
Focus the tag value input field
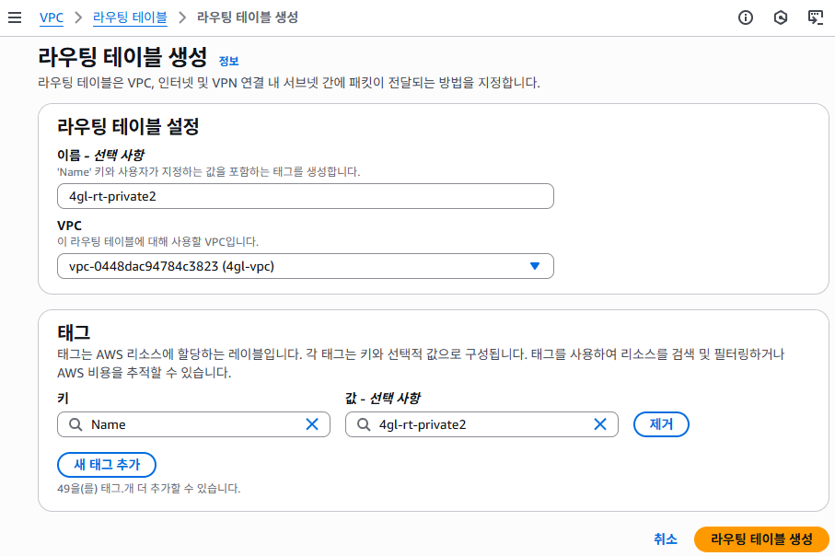tap(481, 424)
